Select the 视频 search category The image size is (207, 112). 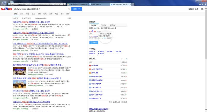coord(39,14)
